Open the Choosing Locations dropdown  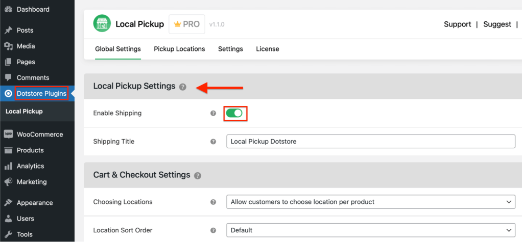click(370, 202)
